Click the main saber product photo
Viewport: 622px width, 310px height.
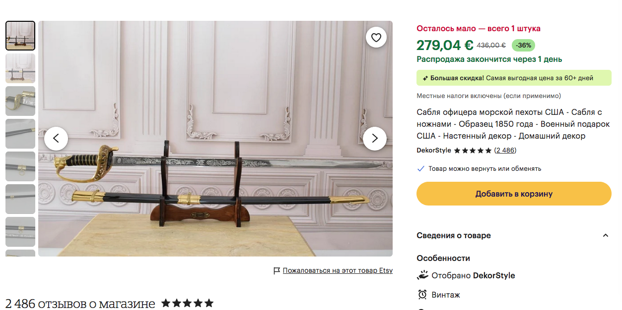click(x=215, y=139)
